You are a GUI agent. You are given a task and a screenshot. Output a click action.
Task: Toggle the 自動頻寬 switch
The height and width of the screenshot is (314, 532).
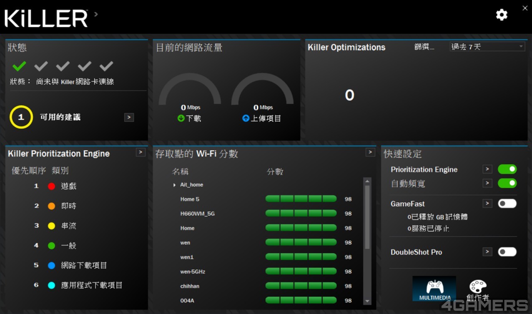[507, 183]
